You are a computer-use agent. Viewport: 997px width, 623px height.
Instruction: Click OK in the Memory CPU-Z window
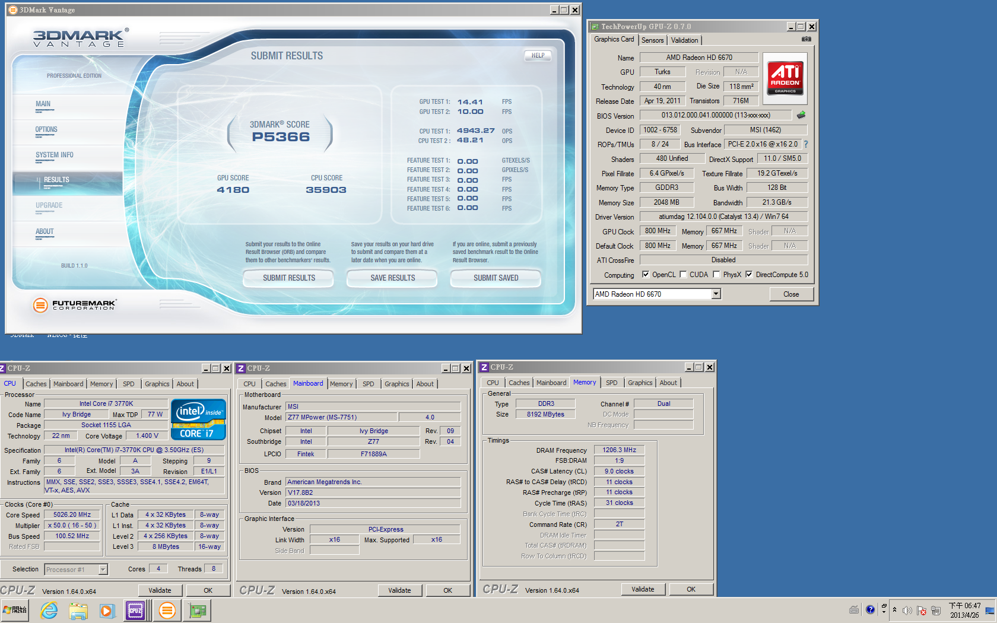tap(691, 589)
